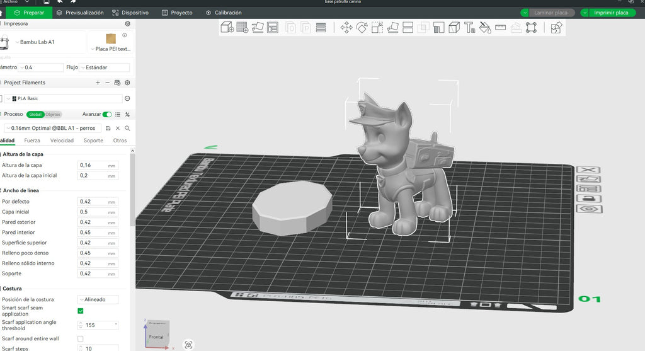Image resolution: width=645 pixels, height=351 pixels.
Task: Select the Rotate tool
Action: click(362, 28)
